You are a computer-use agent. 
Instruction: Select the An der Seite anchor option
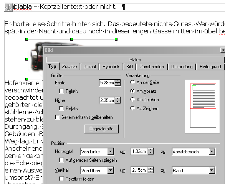[x=132, y=82]
